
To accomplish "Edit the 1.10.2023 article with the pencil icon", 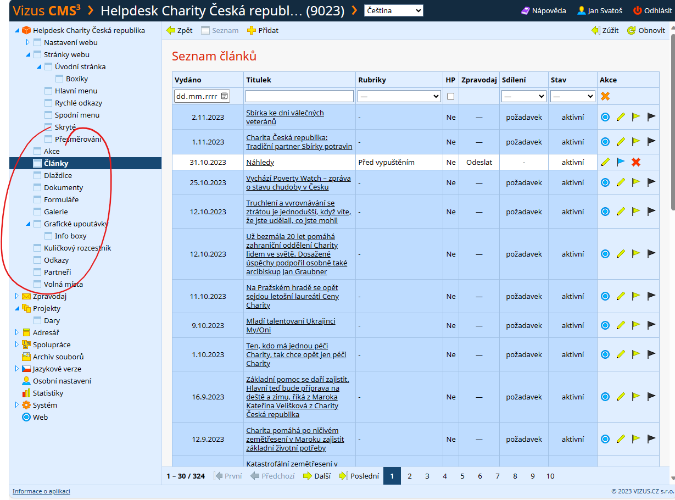I will click(621, 354).
